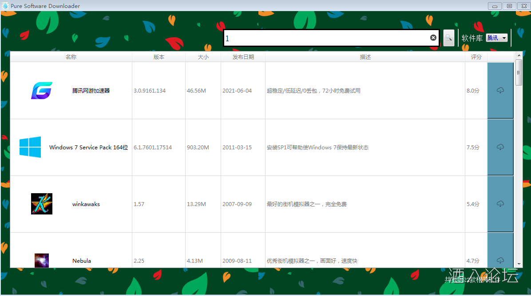The height and width of the screenshot is (296, 531).
Task: Expand the 腾讯 repository selector arrow
Action: (503, 38)
